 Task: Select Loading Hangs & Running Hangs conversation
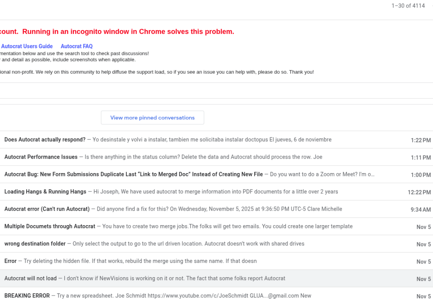(45, 192)
